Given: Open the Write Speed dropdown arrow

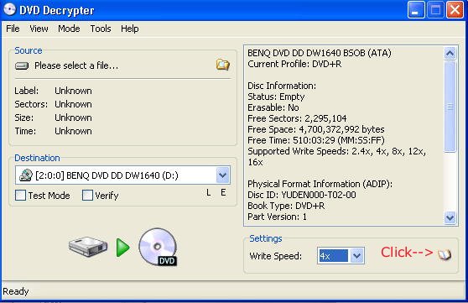Looking at the screenshot, I should [356, 256].
